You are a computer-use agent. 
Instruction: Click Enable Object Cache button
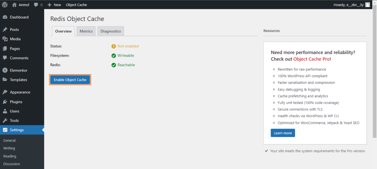click(70, 80)
